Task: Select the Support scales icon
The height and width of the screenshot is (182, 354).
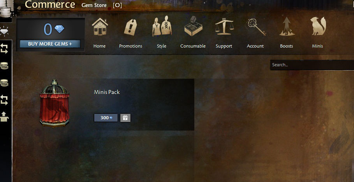Action: [x=224, y=27]
